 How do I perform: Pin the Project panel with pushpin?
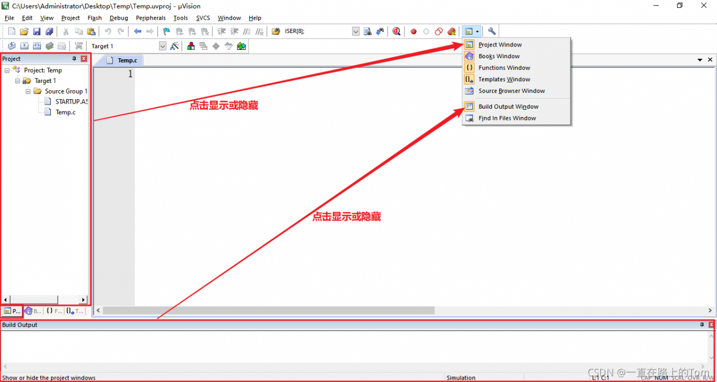click(x=74, y=59)
